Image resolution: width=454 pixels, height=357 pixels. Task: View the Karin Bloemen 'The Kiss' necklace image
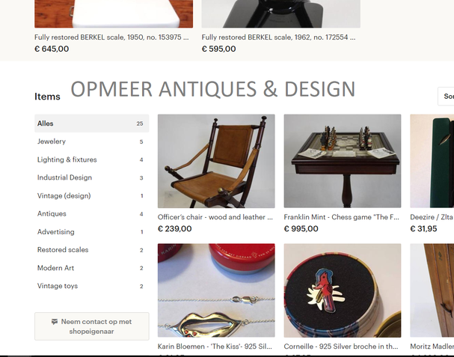point(216,290)
